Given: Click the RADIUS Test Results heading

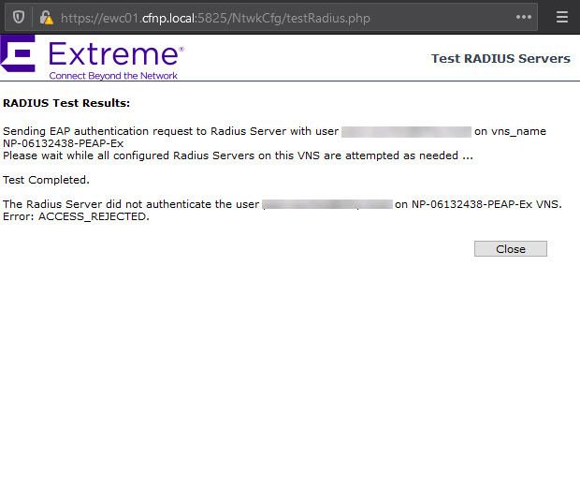Looking at the screenshot, I should pos(66,103).
